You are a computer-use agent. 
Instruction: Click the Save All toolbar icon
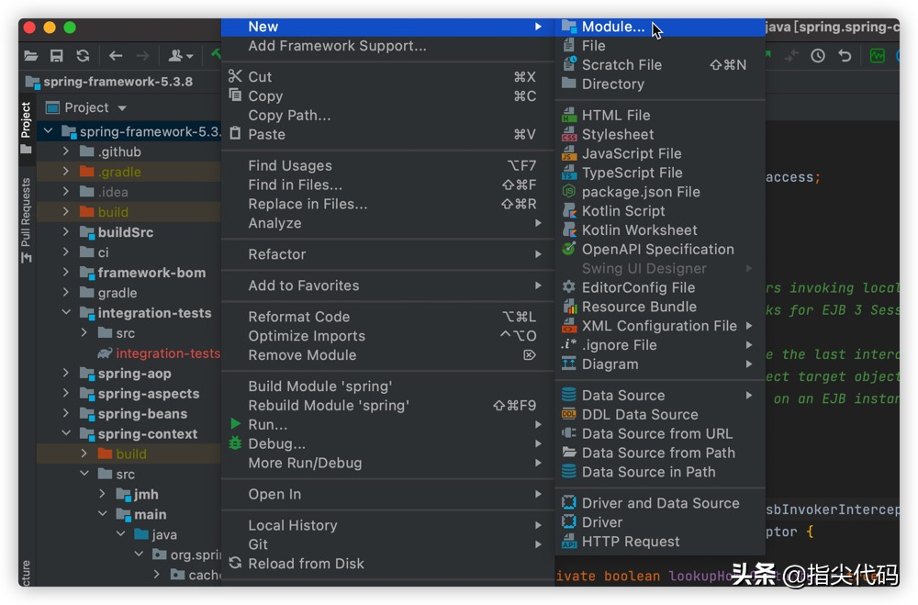click(x=56, y=56)
